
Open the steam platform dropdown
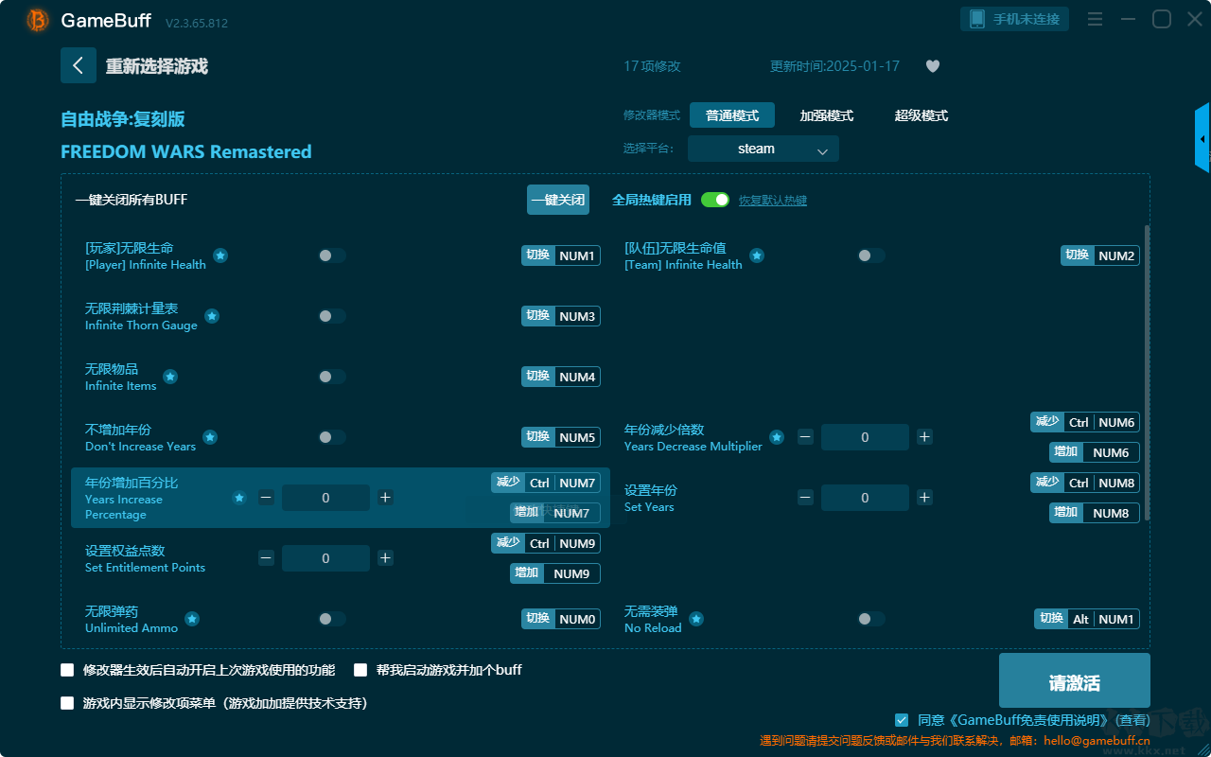(x=763, y=149)
